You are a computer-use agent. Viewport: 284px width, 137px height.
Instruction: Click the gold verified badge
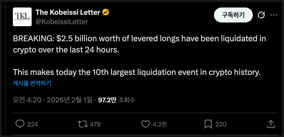(106, 13)
